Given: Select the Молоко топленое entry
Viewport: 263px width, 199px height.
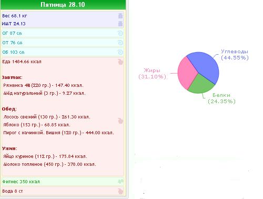Looking at the screenshot, I should [x=49, y=164].
